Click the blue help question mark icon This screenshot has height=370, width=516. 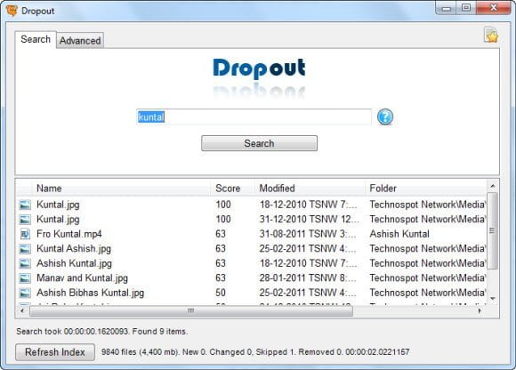pyautogui.click(x=384, y=117)
